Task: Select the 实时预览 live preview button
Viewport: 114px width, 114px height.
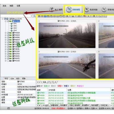Action: coord(74,9)
